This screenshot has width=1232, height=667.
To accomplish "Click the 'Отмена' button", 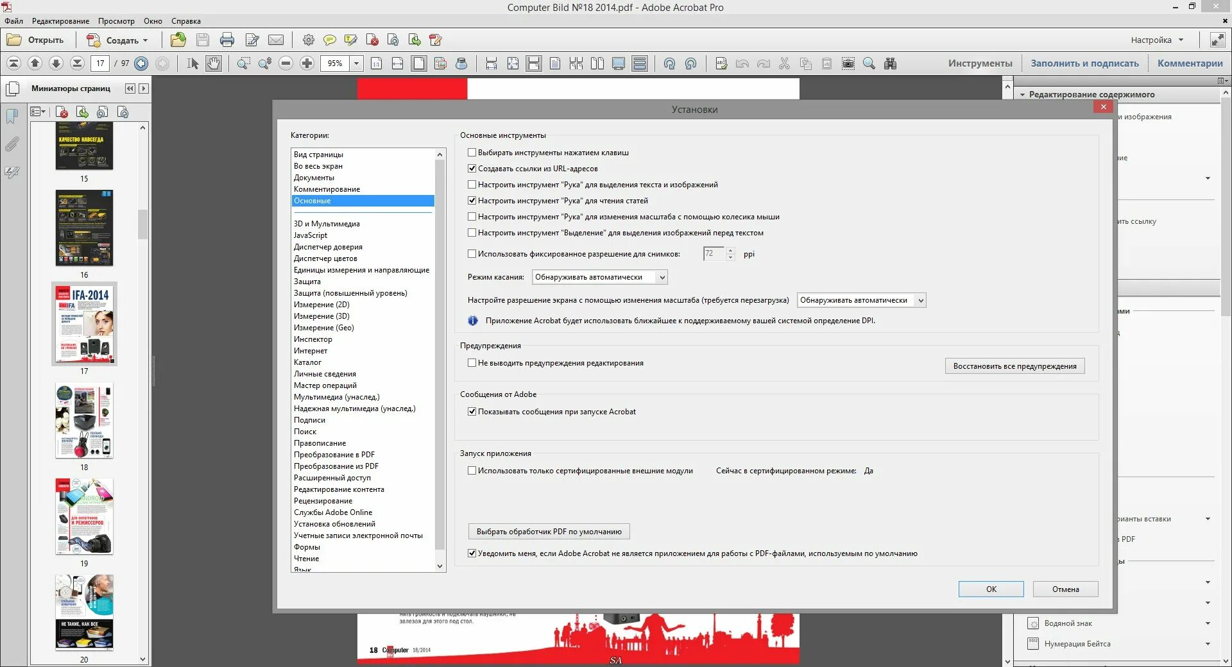I will (x=1066, y=589).
